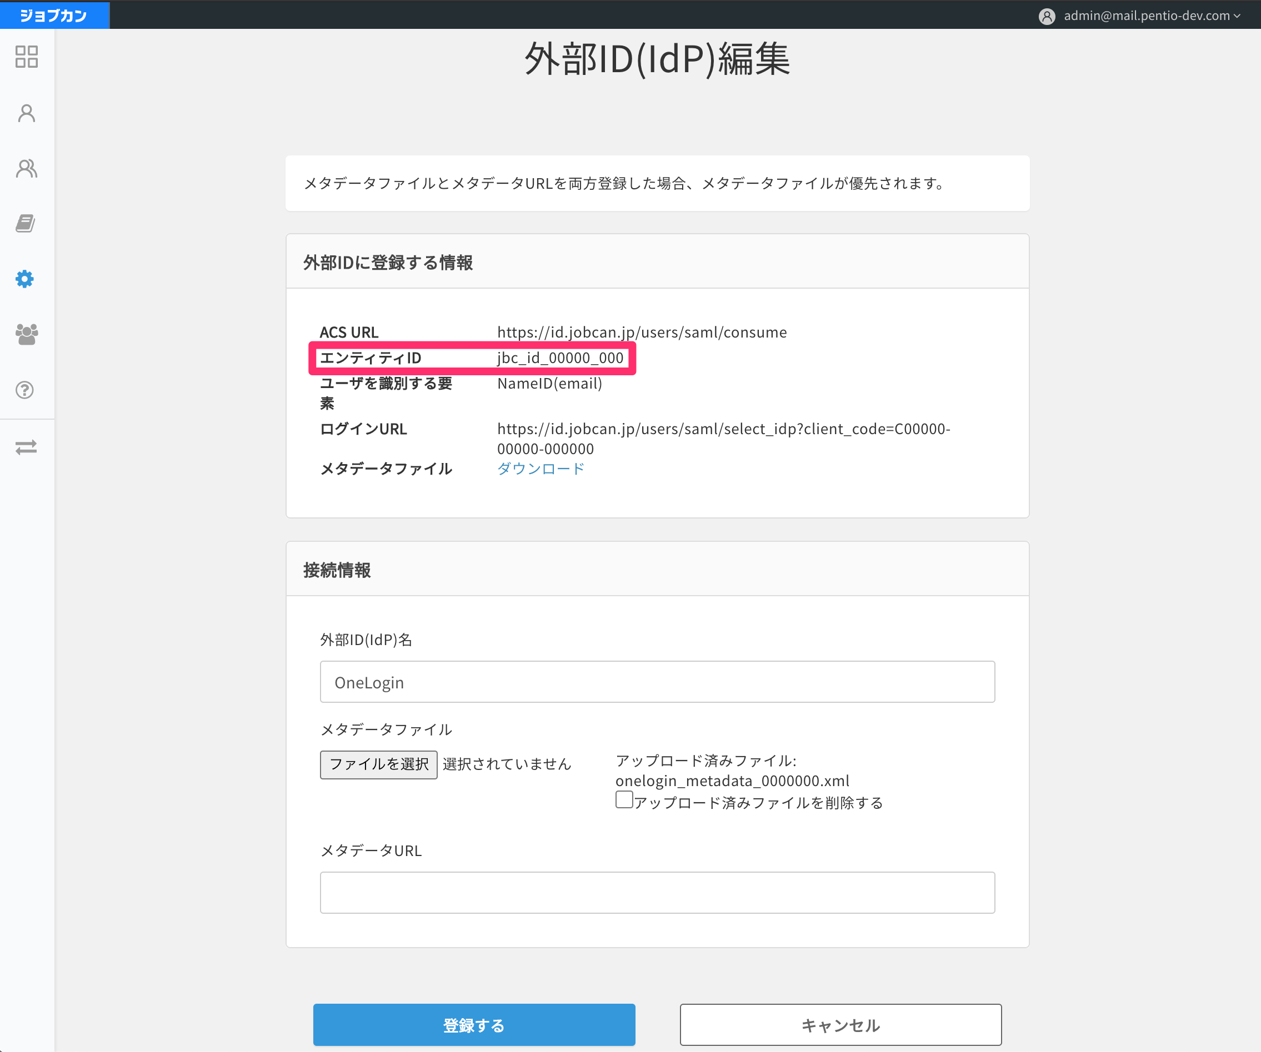Click the account avatar icon in header
This screenshot has width=1261, height=1052.
pos(1047,16)
